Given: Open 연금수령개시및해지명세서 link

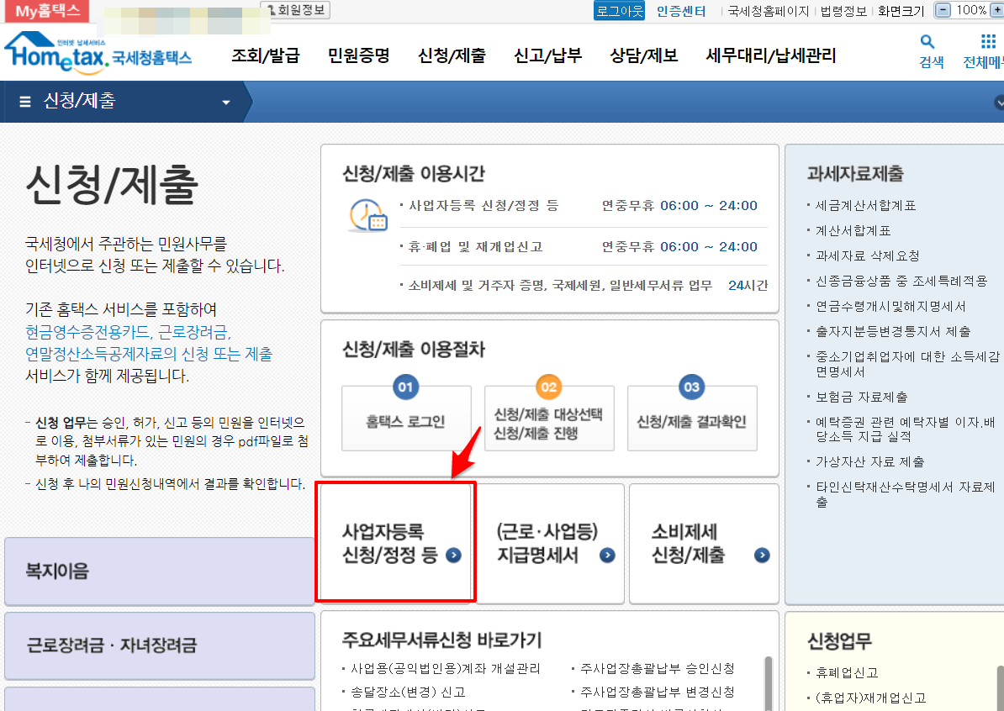Looking at the screenshot, I should coord(890,306).
